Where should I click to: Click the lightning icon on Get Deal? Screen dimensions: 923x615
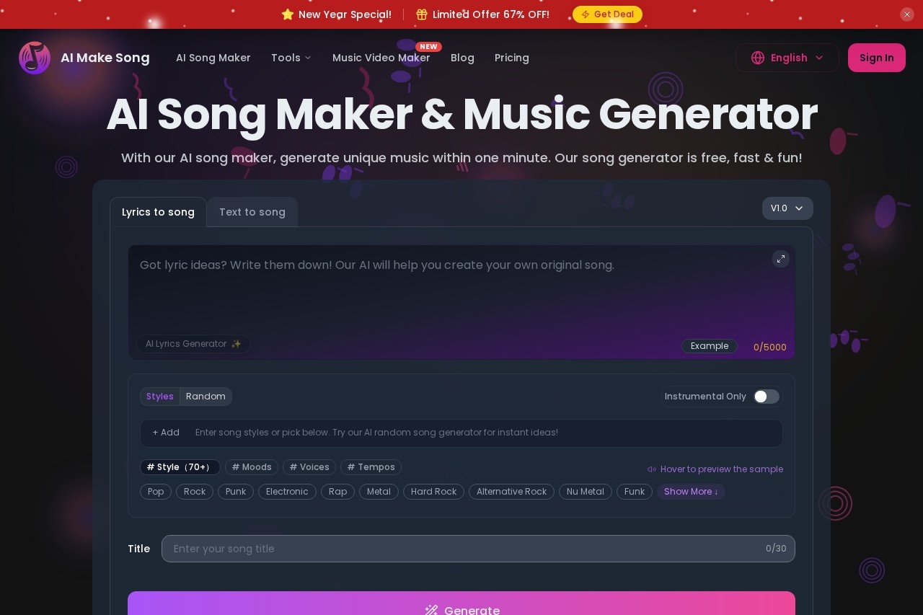(x=585, y=14)
